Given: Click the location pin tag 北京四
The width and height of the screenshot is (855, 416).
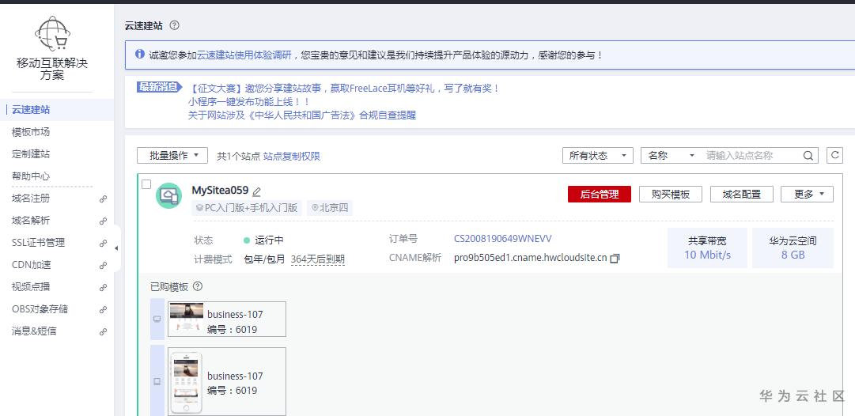Looking at the screenshot, I should click(329, 208).
